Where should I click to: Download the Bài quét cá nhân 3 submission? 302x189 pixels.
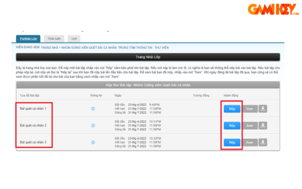click(x=263, y=143)
